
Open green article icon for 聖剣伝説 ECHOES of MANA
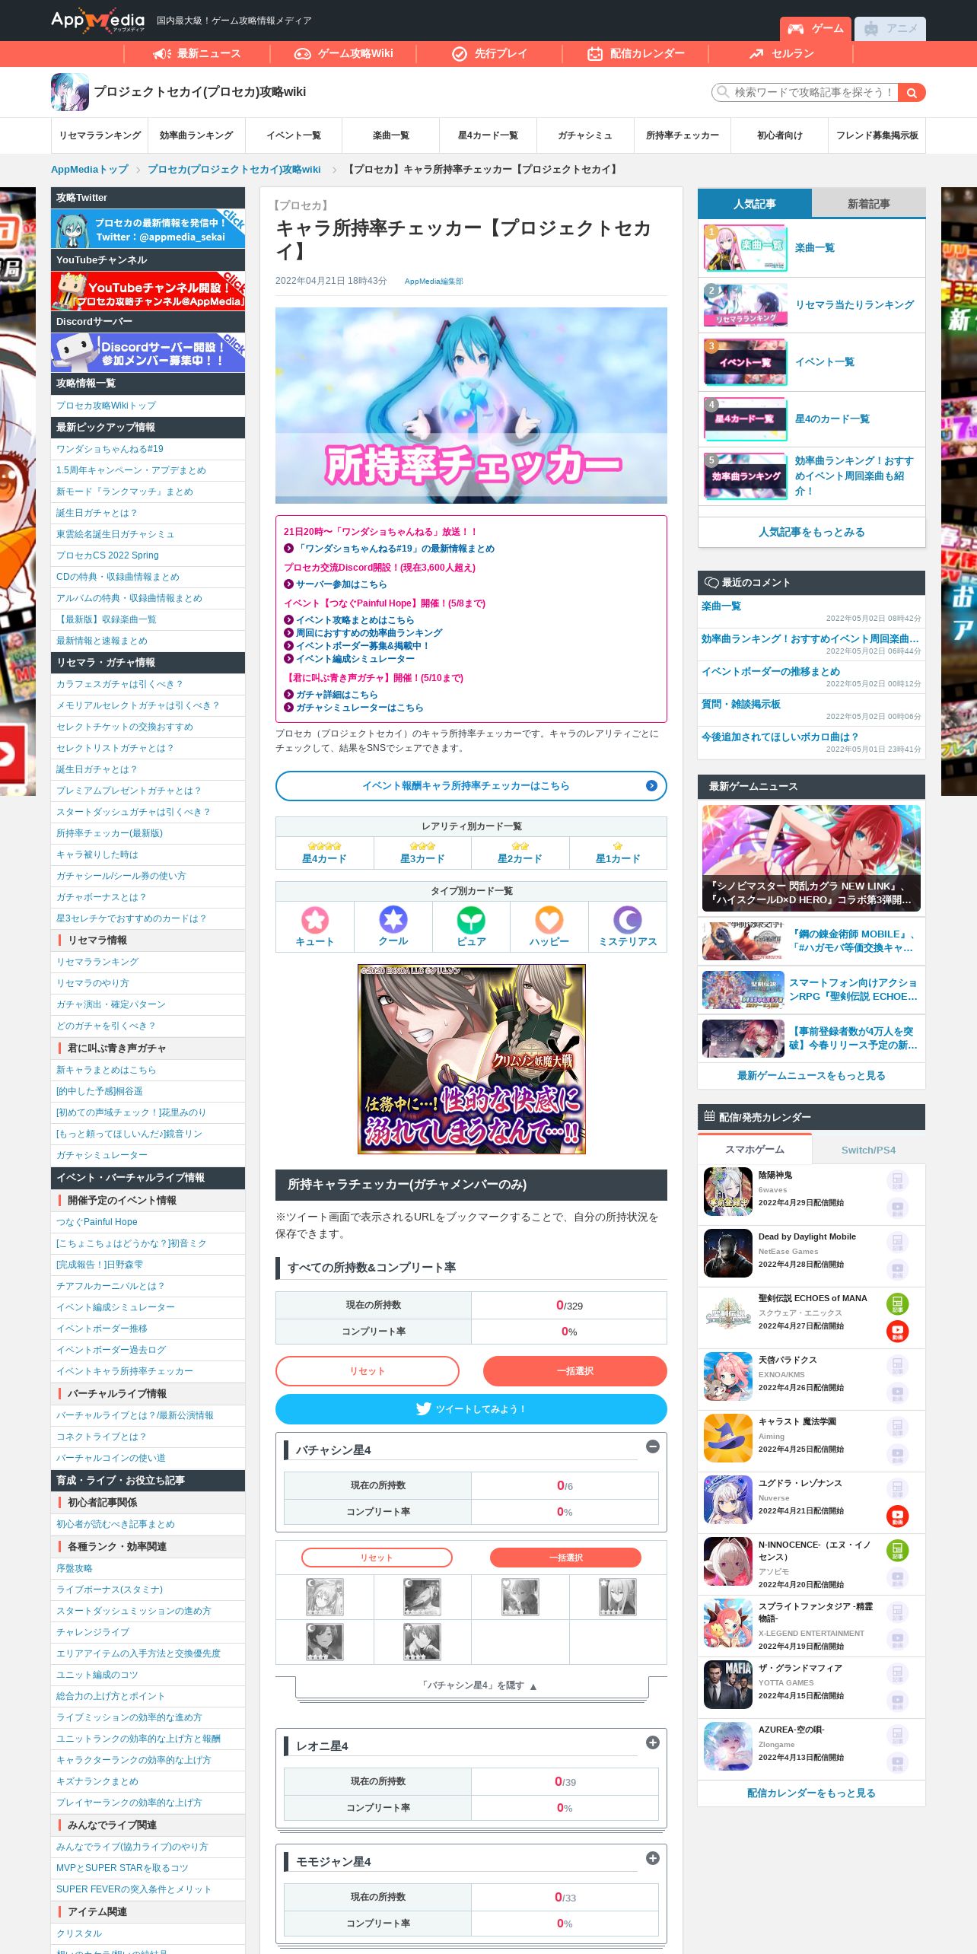[898, 1303]
